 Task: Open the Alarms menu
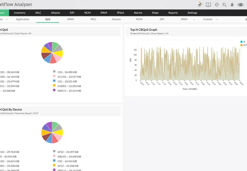tap(138, 13)
